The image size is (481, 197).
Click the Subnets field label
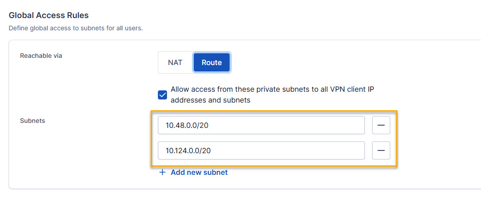coord(32,121)
